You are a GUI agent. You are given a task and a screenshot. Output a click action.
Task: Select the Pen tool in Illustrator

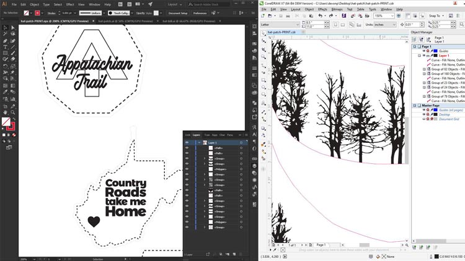[5, 41]
